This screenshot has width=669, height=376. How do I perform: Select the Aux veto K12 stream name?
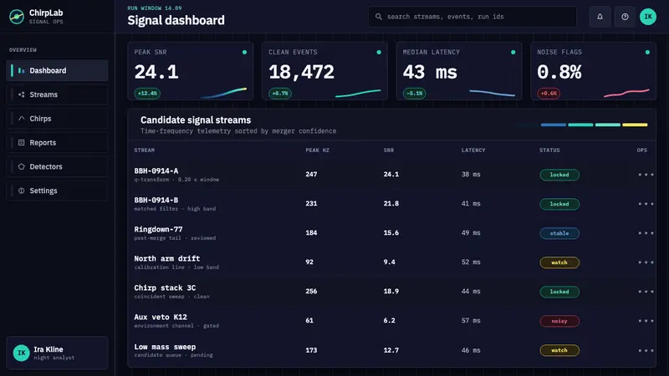161,318
